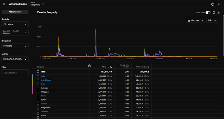
Task: Click the MinioX channel avatar
Action: coord(5,24)
